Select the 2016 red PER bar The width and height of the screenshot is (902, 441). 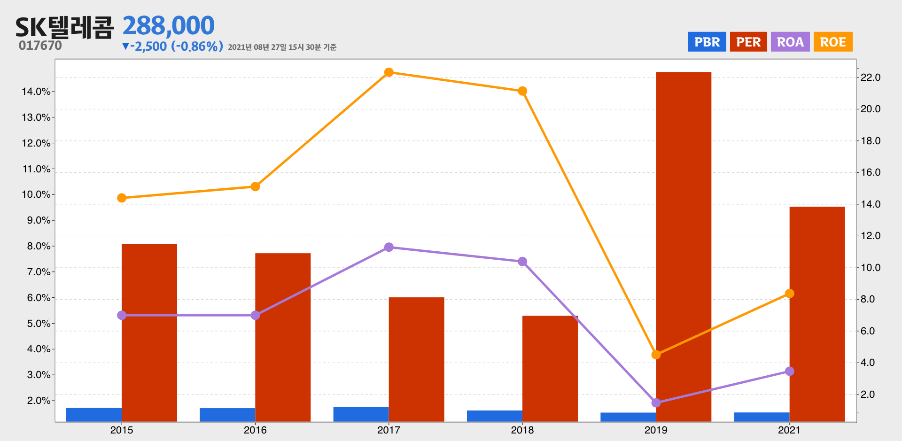pyautogui.click(x=283, y=337)
